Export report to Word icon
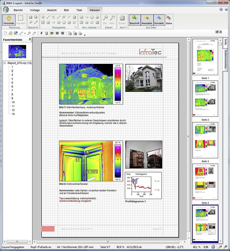 point(75,33)
